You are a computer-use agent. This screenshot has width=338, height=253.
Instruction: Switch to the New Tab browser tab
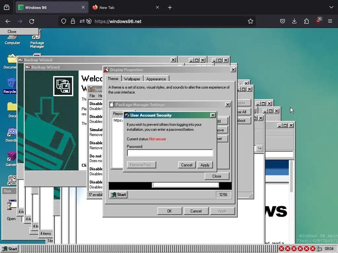click(x=126, y=8)
